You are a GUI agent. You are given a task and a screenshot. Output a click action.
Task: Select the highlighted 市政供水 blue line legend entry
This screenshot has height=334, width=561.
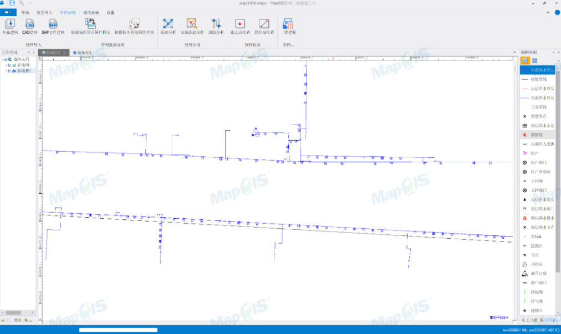point(537,70)
